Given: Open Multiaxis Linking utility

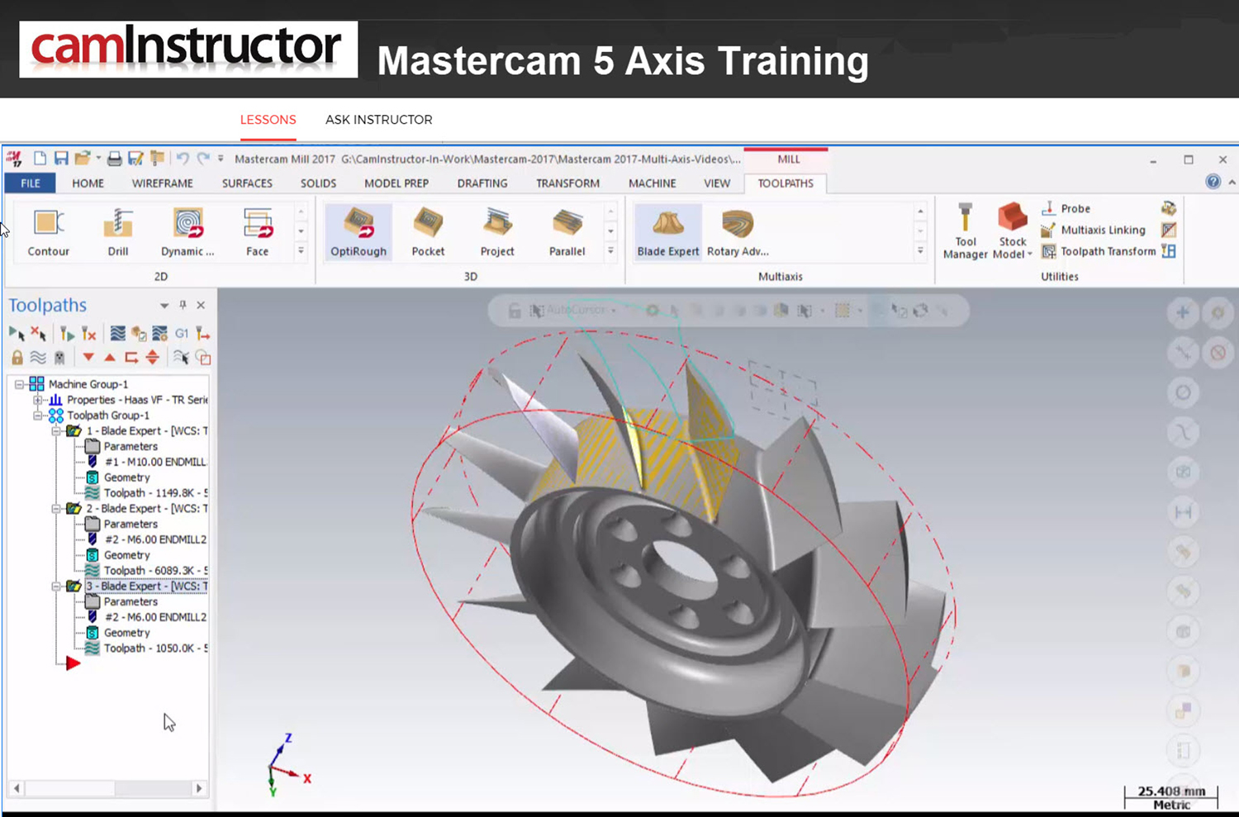Looking at the screenshot, I should [1093, 230].
